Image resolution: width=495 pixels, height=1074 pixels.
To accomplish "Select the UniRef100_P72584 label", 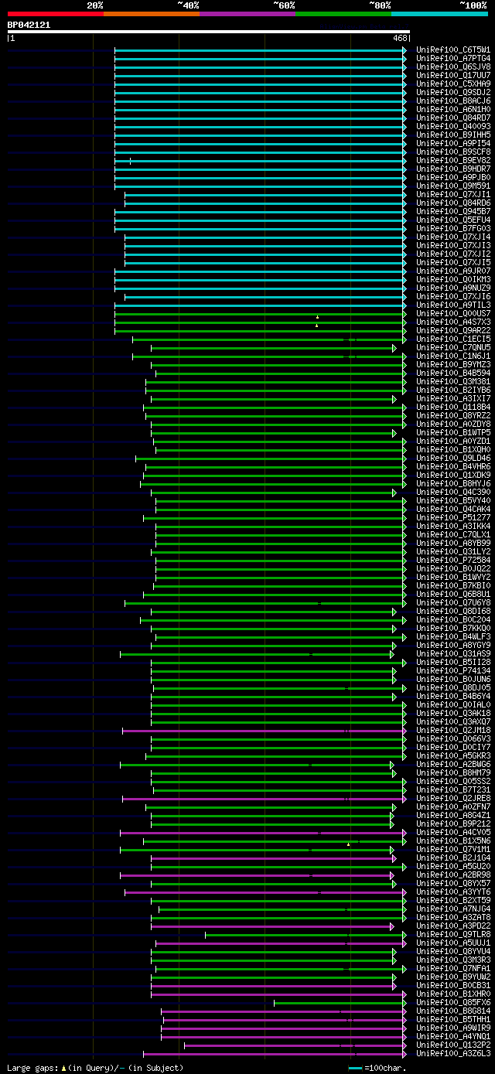I will (453, 560).
